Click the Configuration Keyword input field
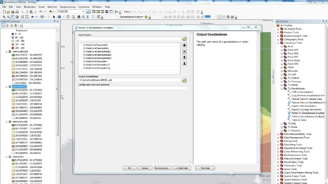Viewport: 328px width, 184px height. click(133, 88)
